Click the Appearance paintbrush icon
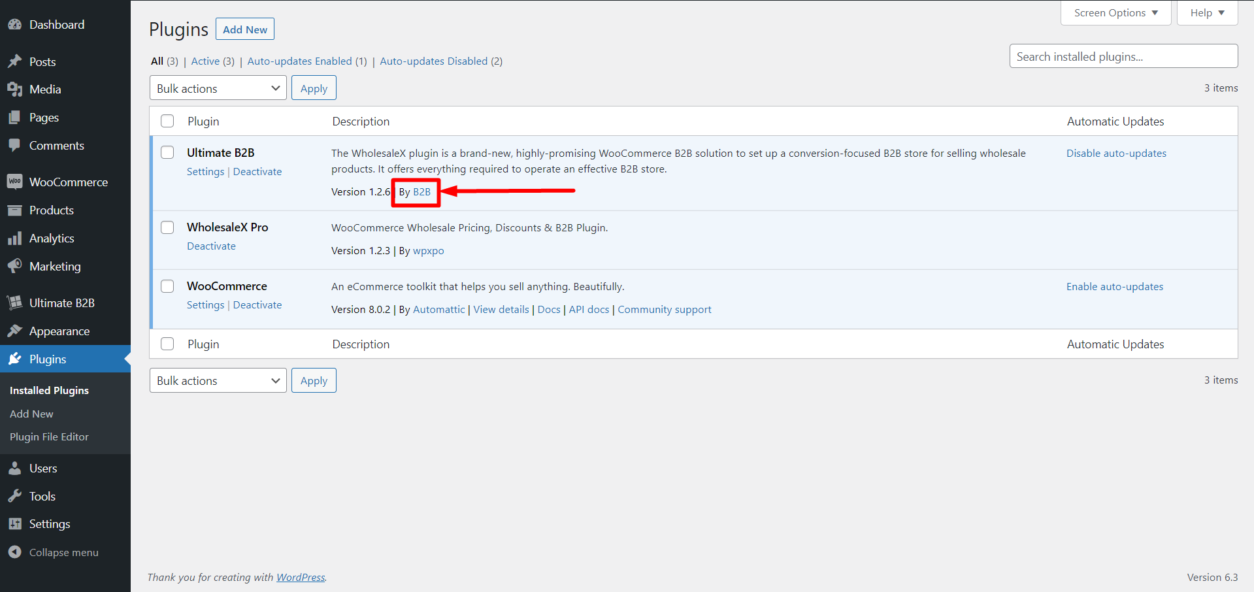Viewport: 1254px width, 592px height. (14, 331)
